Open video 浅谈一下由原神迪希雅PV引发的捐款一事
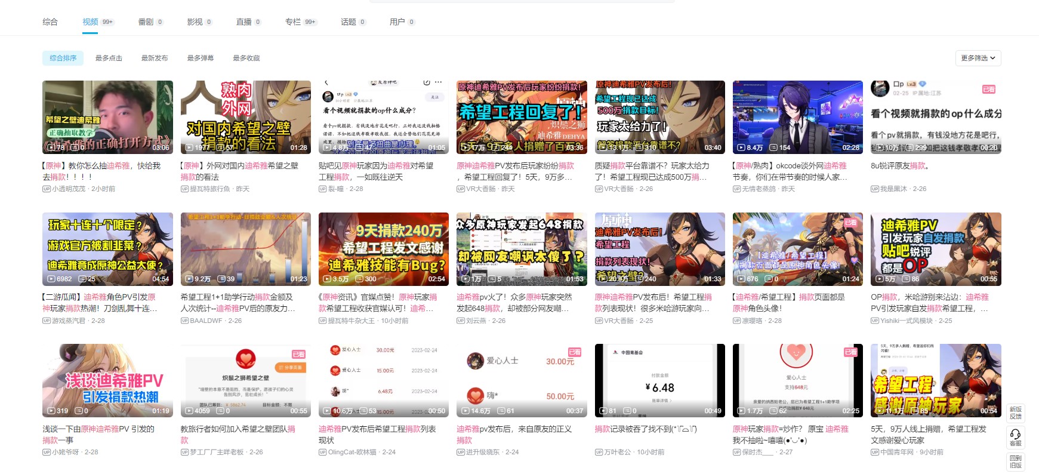 pos(98,435)
